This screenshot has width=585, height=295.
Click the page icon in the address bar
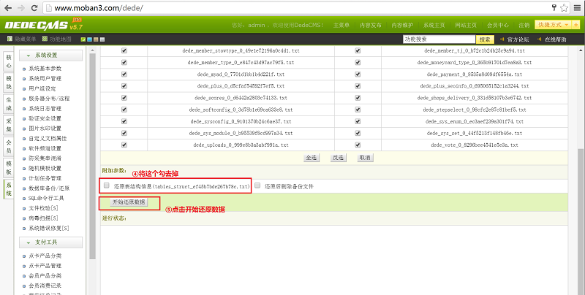coord(48,8)
